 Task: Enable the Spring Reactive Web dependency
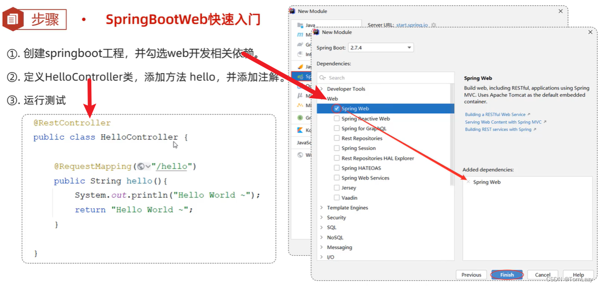tap(336, 118)
